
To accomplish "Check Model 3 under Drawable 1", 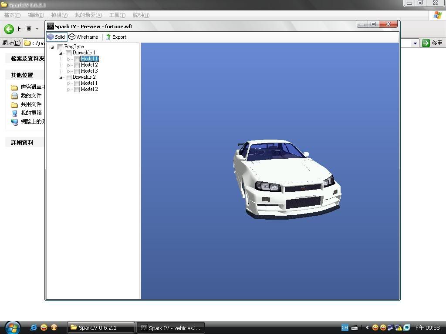I will coord(77,71).
